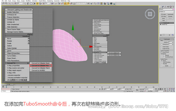This screenshot has height=111, width=176.
Task: Open the reference coordinate View dropdown
Action: point(48,3)
